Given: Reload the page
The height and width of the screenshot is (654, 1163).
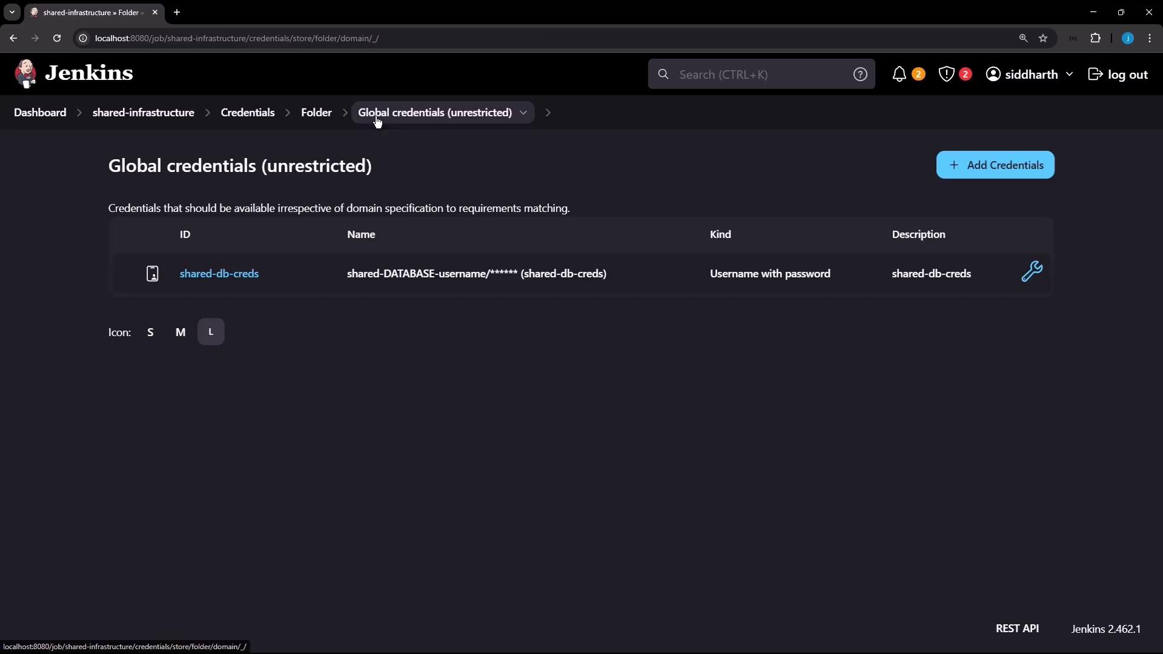Looking at the screenshot, I should point(57,38).
